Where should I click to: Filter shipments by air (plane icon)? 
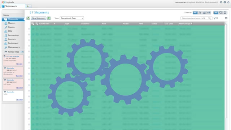200,13
